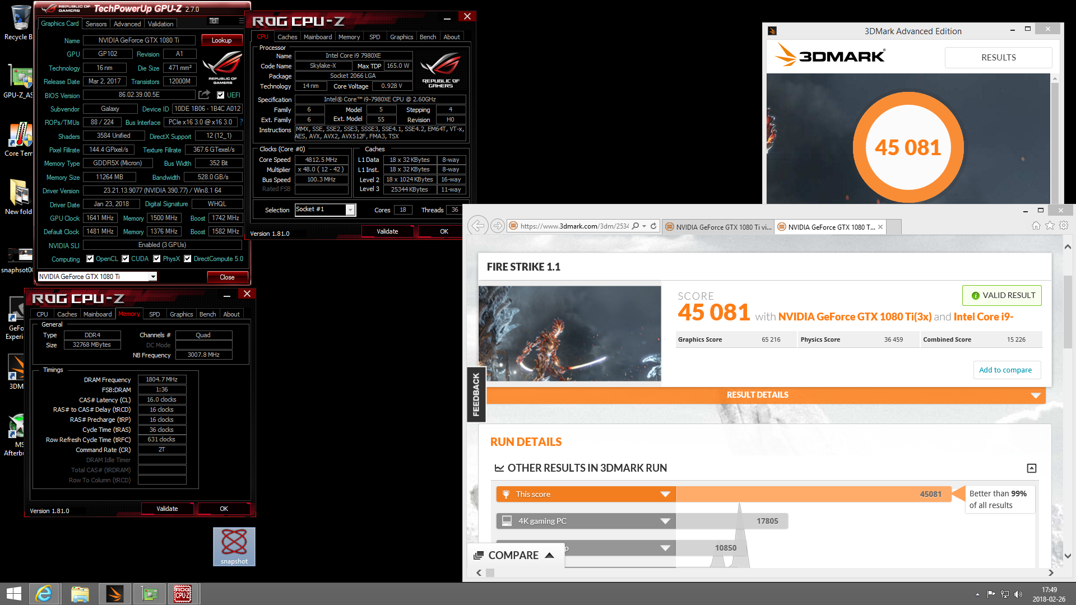Screen dimensions: 1076x605
Task: Click bus interface question mark help
Action: pos(242,122)
